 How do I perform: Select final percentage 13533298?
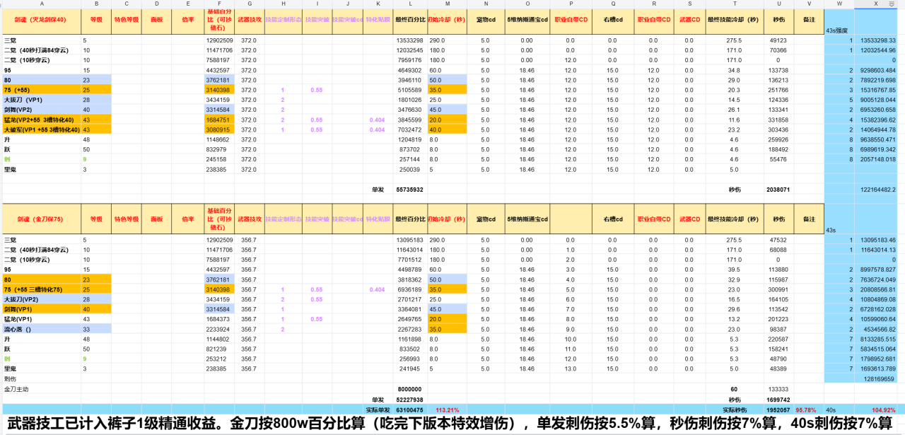tap(409, 40)
